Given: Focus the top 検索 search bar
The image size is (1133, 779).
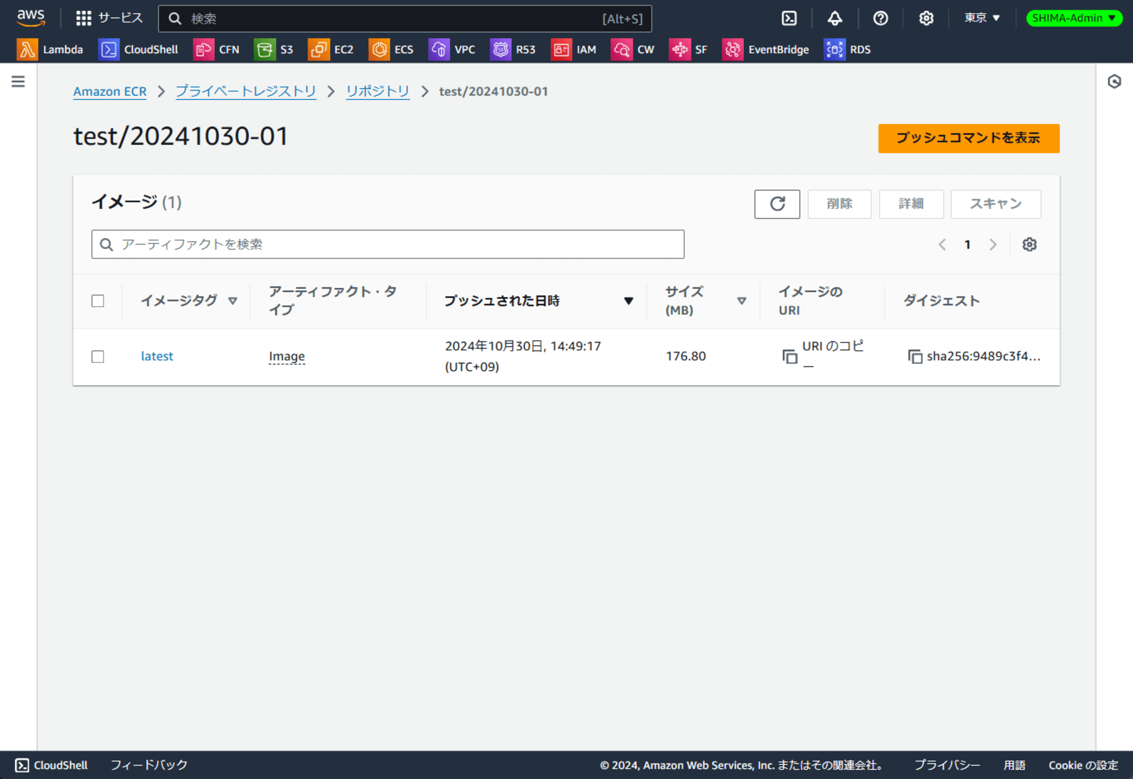Looking at the screenshot, I should pos(404,19).
